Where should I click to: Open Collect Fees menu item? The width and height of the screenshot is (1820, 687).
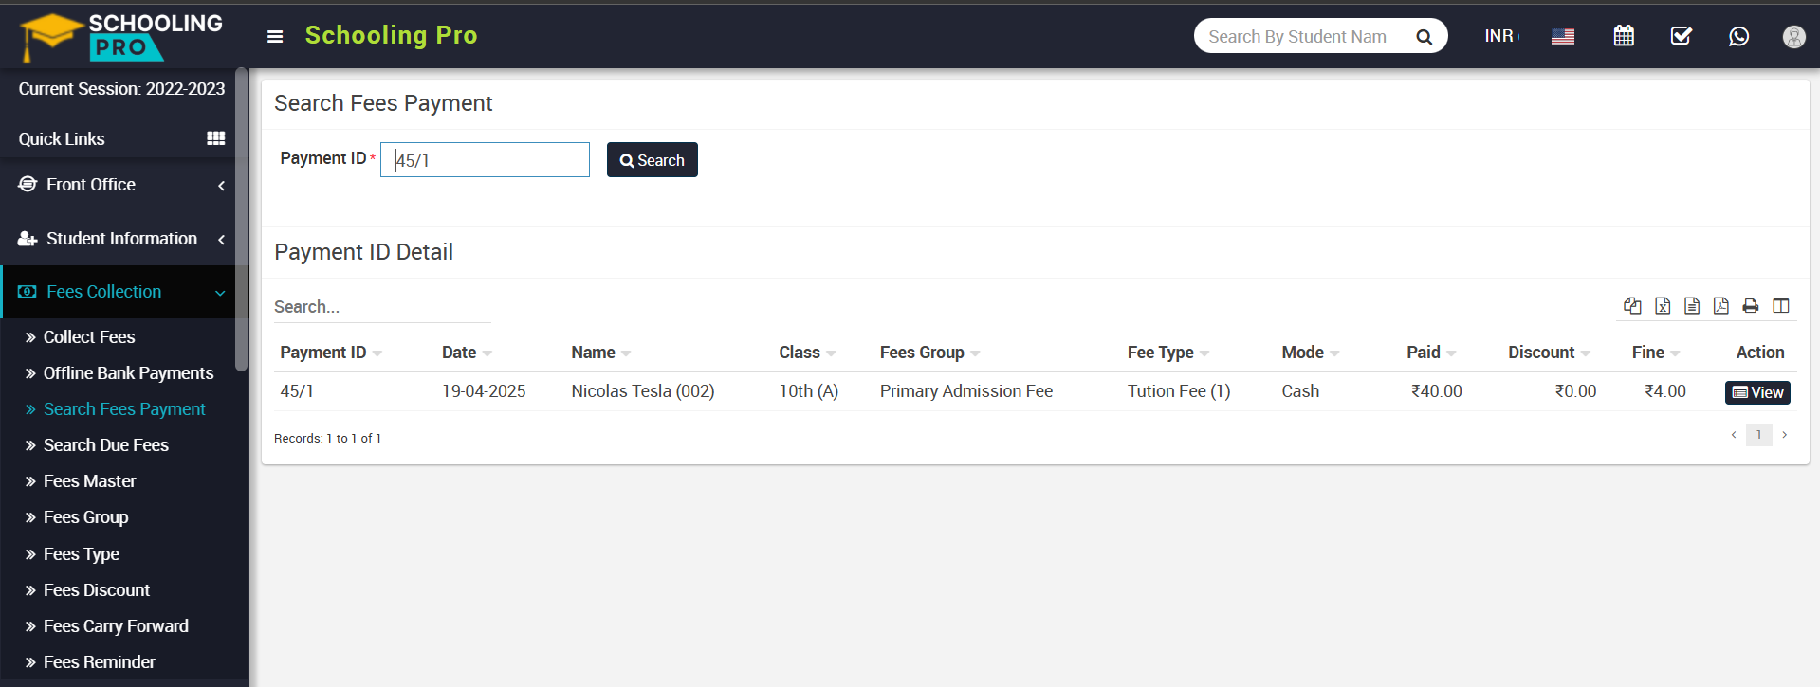click(89, 337)
